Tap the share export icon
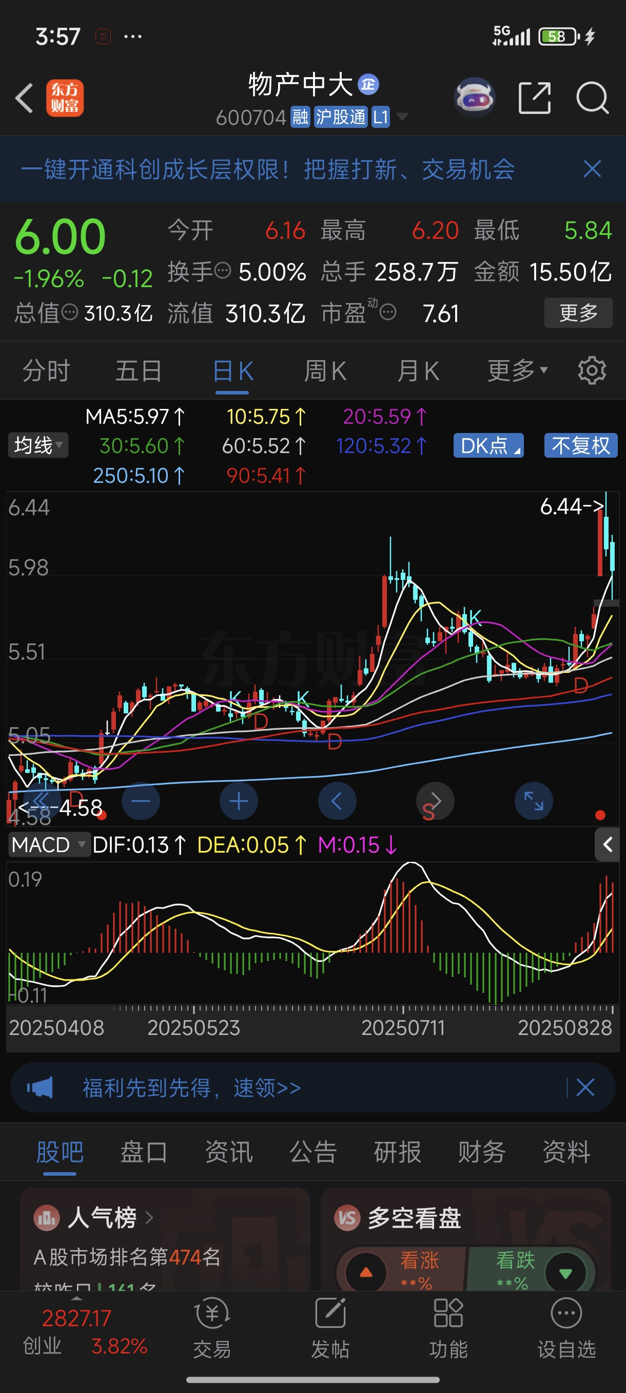The height and width of the screenshot is (1393, 626). pyautogui.click(x=535, y=98)
